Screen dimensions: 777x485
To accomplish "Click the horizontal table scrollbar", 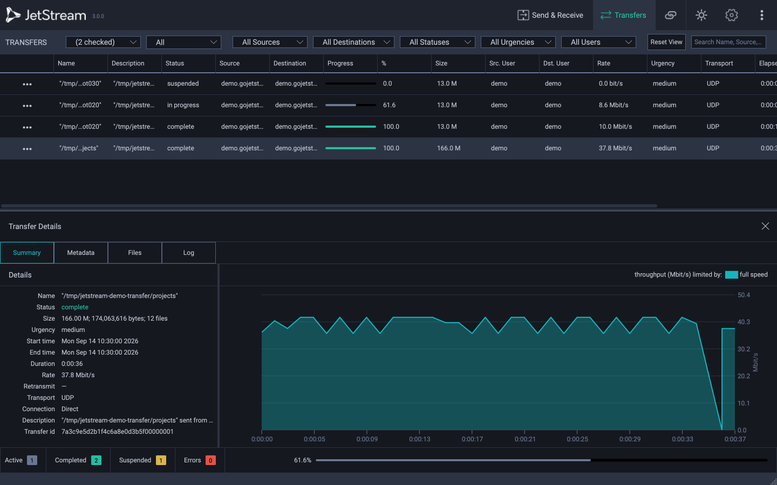I will click(x=329, y=206).
